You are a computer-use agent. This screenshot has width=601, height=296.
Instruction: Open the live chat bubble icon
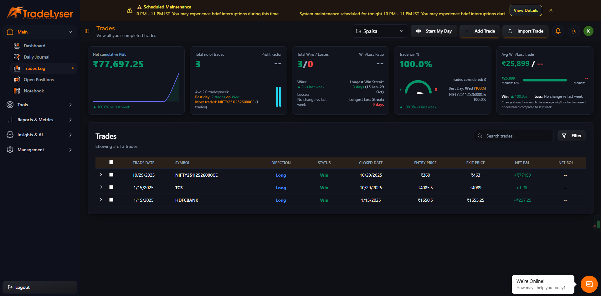[589, 284]
